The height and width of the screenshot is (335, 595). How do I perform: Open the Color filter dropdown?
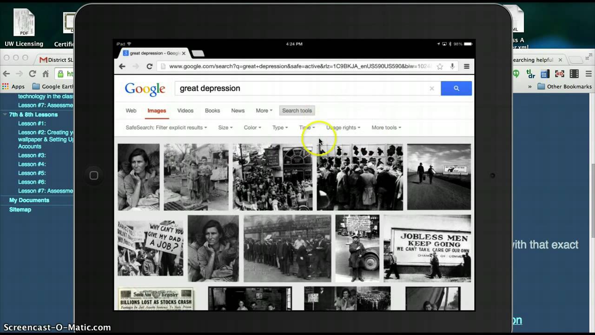(x=252, y=127)
